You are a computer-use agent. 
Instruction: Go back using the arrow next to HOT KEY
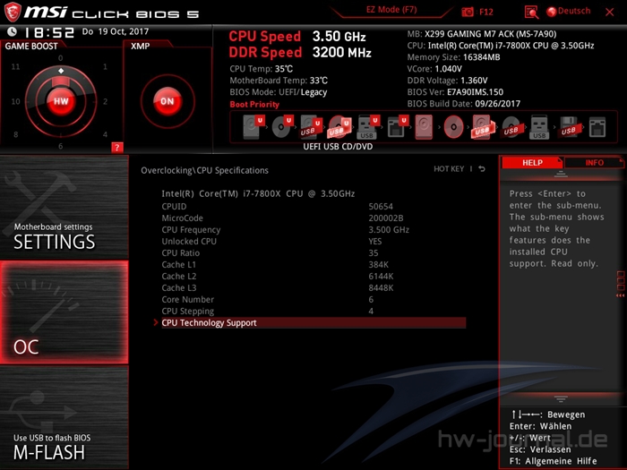[482, 169]
